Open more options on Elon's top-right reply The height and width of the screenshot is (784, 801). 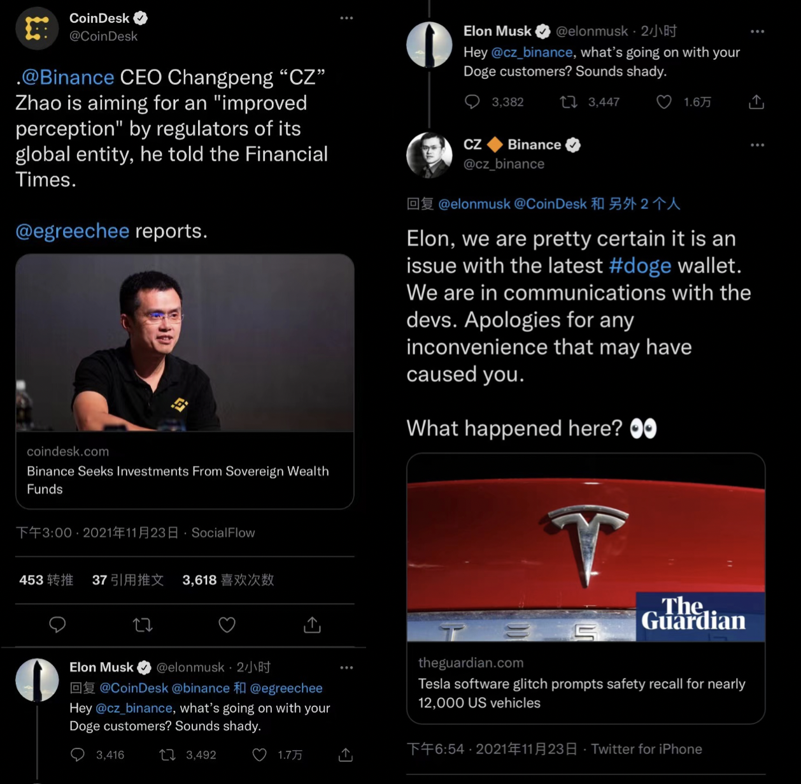(757, 31)
